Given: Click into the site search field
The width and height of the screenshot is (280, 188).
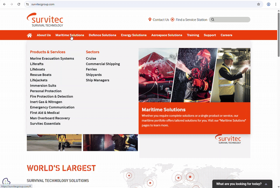Looking at the screenshot, I should click(230, 20).
